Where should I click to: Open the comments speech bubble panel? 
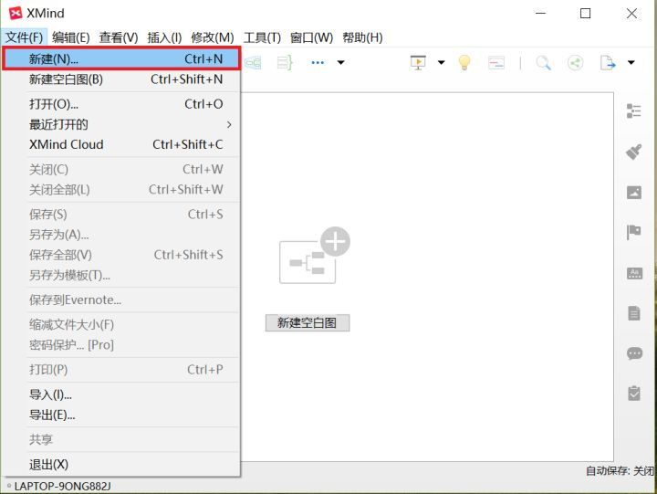(634, 353)
